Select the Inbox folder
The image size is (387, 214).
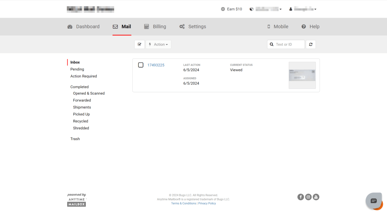pos(75,62)
